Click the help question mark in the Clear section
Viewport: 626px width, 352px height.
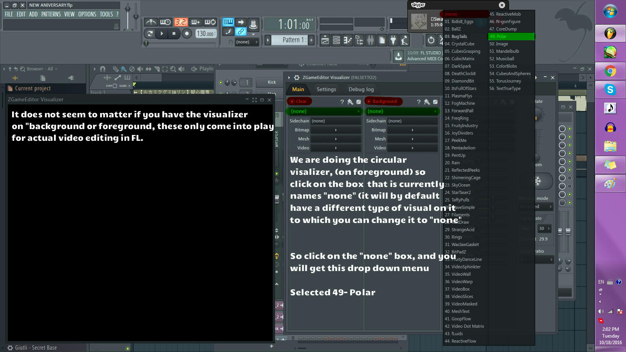(342, 102)
